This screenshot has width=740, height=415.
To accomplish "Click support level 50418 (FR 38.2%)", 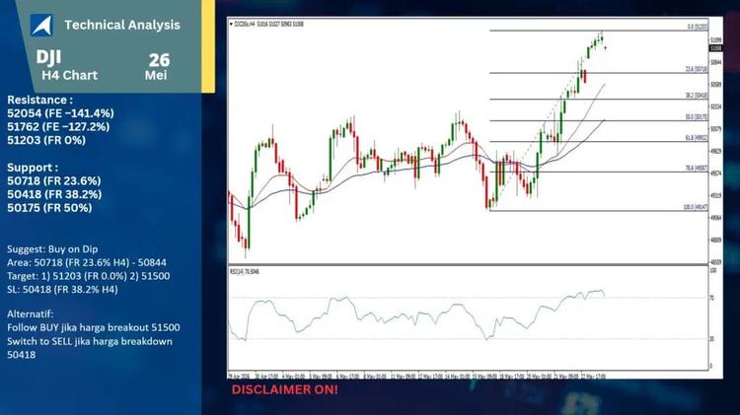I will click(54, 194).
